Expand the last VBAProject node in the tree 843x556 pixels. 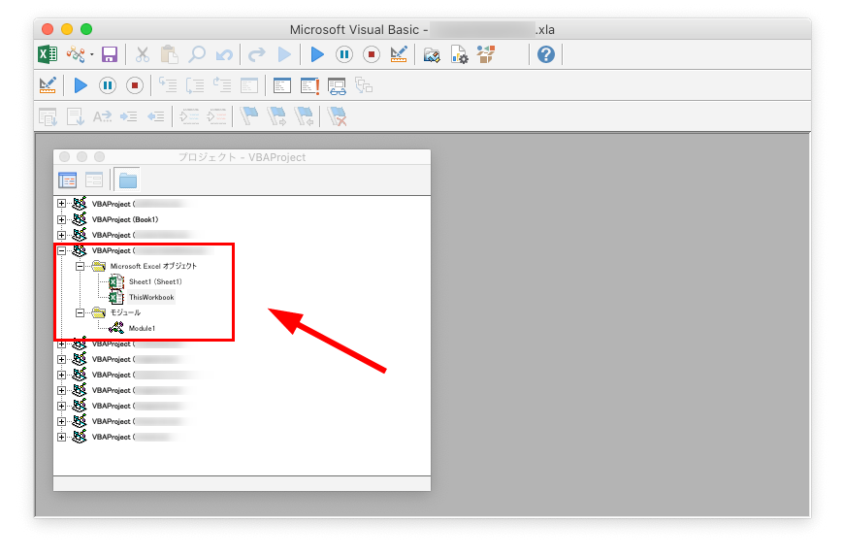(61, 438)
